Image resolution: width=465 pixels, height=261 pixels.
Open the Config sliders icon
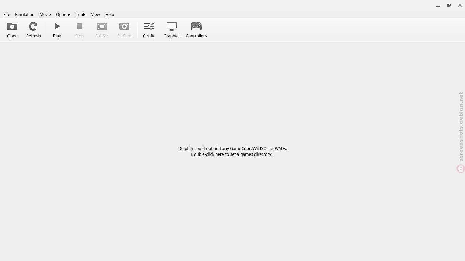click(x=149, y=27)
